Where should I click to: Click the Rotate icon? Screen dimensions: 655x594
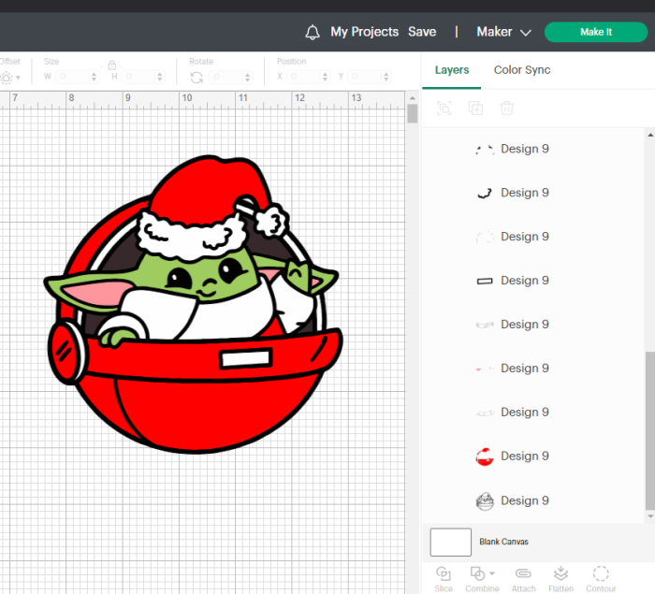[x=196, y=78]
